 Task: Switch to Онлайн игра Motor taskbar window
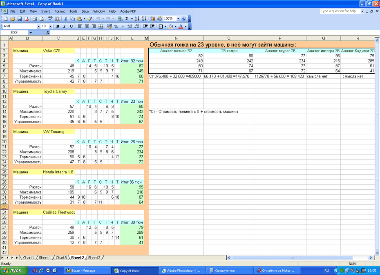pyautogui.click(x=277, y=271)
